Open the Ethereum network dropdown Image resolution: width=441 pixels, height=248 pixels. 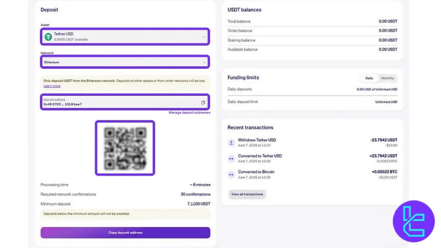click(x=125, y=62)
